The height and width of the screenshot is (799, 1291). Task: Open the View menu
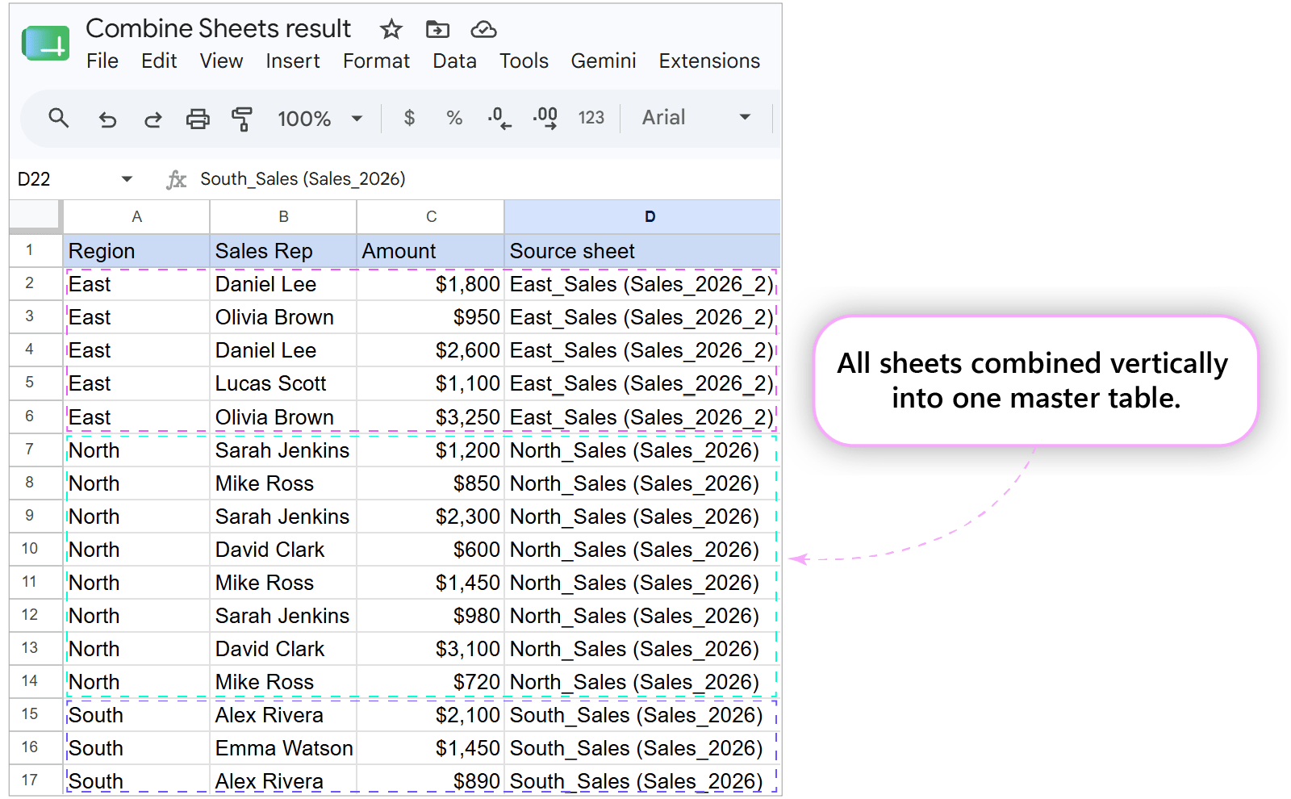(221, 61)
